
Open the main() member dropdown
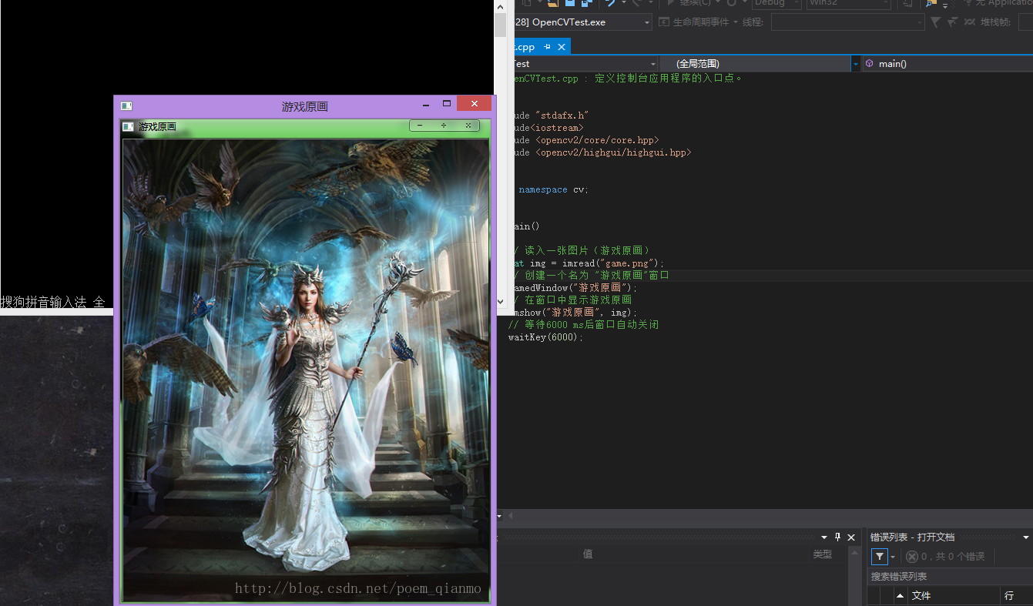click(947, 63)
